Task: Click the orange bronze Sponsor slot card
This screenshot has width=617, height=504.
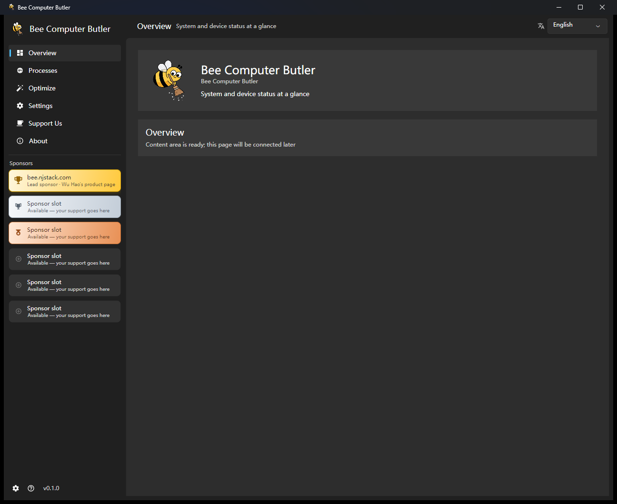Action: tap(65, 233)
